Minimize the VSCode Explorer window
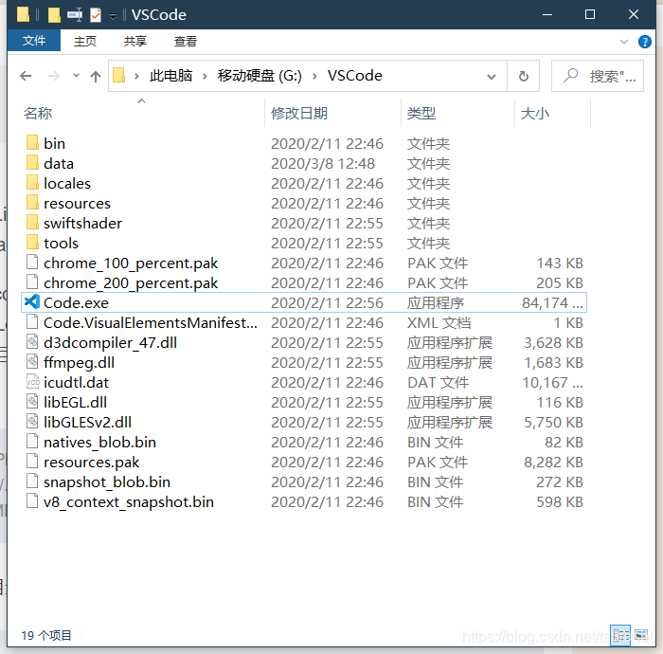This screenshot has height=654, width=663. (x=547, y=15)
